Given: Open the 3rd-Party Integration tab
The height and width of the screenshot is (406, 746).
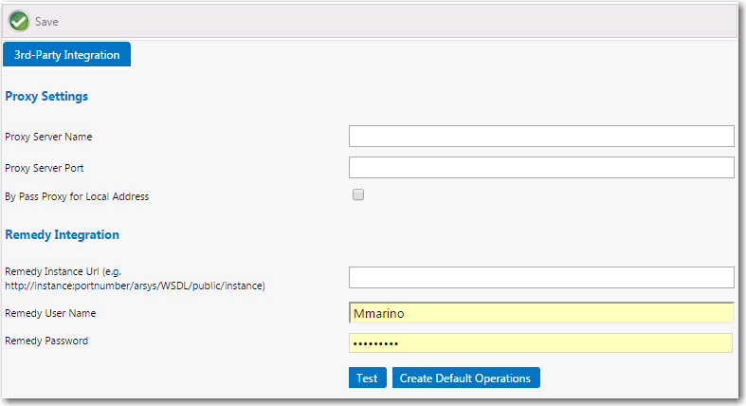Looking at the screenshot, I should (x=67, y=55).
